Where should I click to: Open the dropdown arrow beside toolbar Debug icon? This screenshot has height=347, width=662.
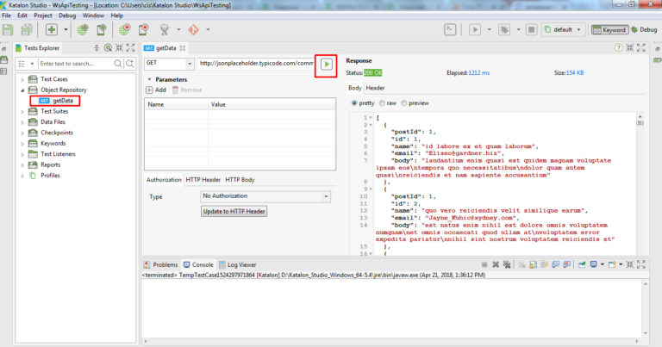[518, 29]
